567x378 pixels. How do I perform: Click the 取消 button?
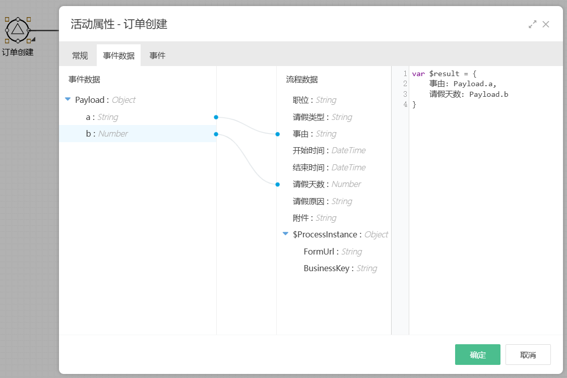[528, 355]
